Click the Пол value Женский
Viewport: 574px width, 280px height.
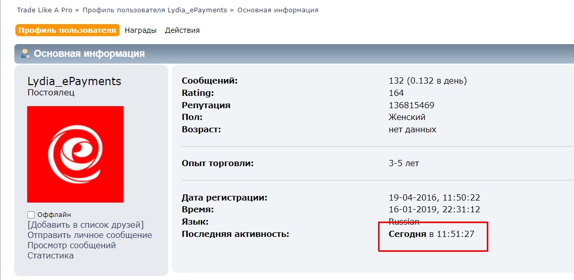click(407, 117)
